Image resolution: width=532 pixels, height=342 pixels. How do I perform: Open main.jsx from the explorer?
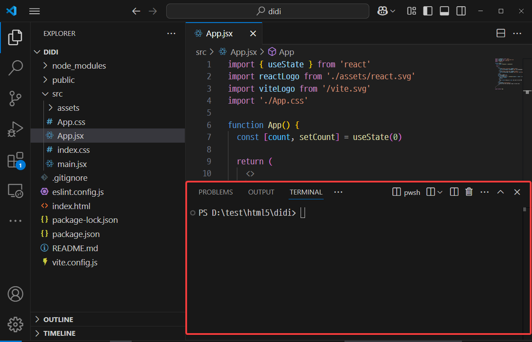[x=72, y=164]
